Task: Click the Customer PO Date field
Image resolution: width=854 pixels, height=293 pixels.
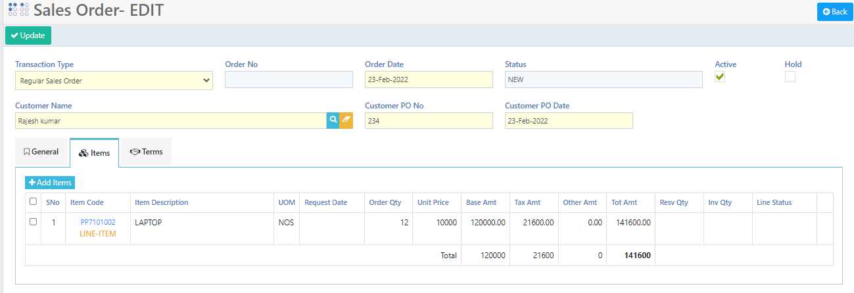Action: [x=569, y=120]
